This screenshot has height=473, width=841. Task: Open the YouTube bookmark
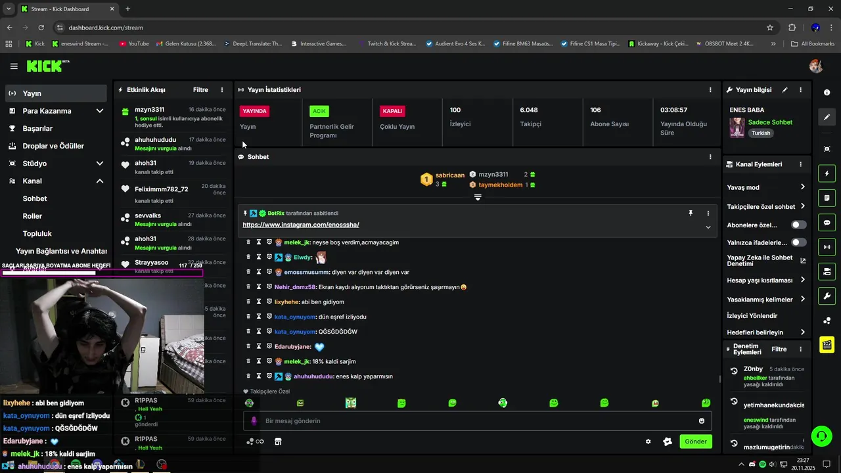click(x=134, y=44)
